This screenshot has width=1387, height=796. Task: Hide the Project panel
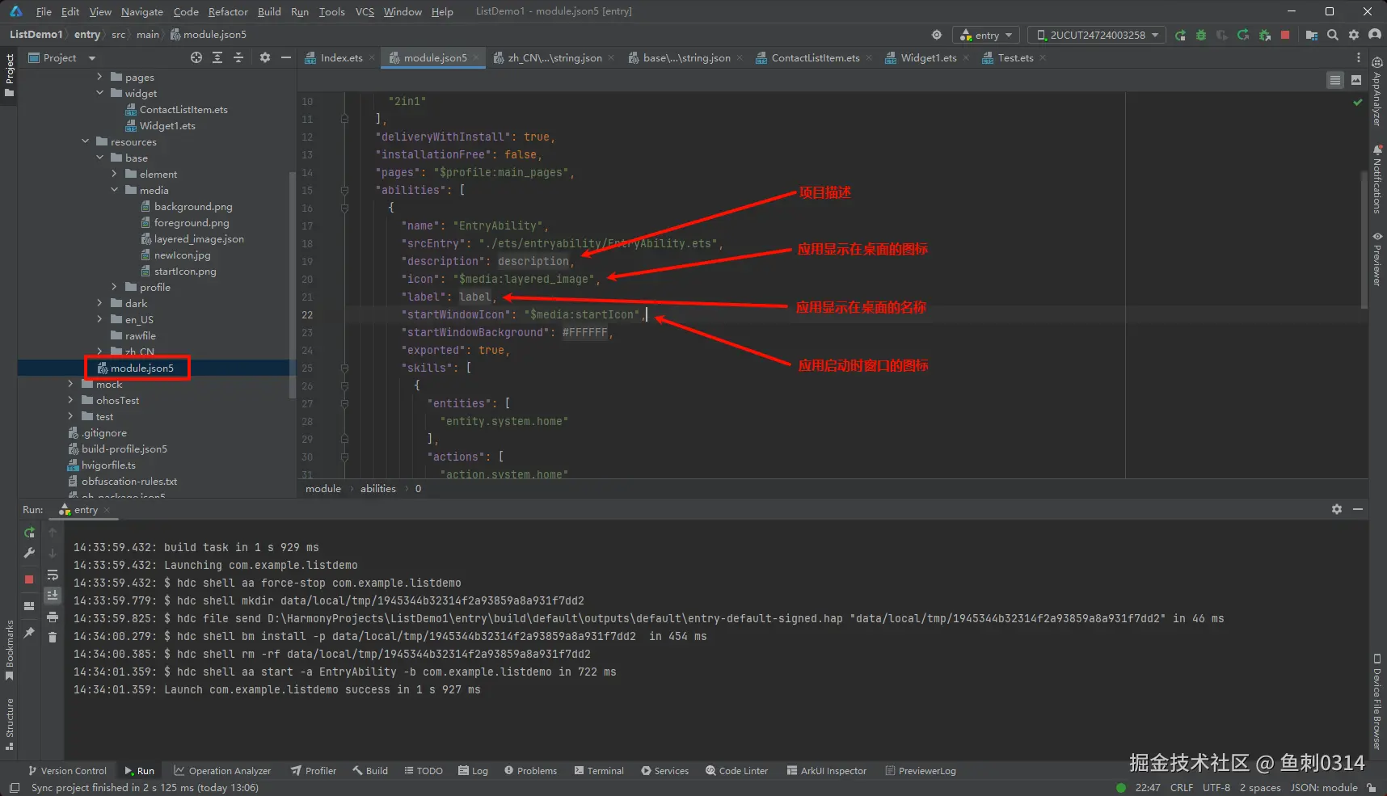(x=285, y=57)
